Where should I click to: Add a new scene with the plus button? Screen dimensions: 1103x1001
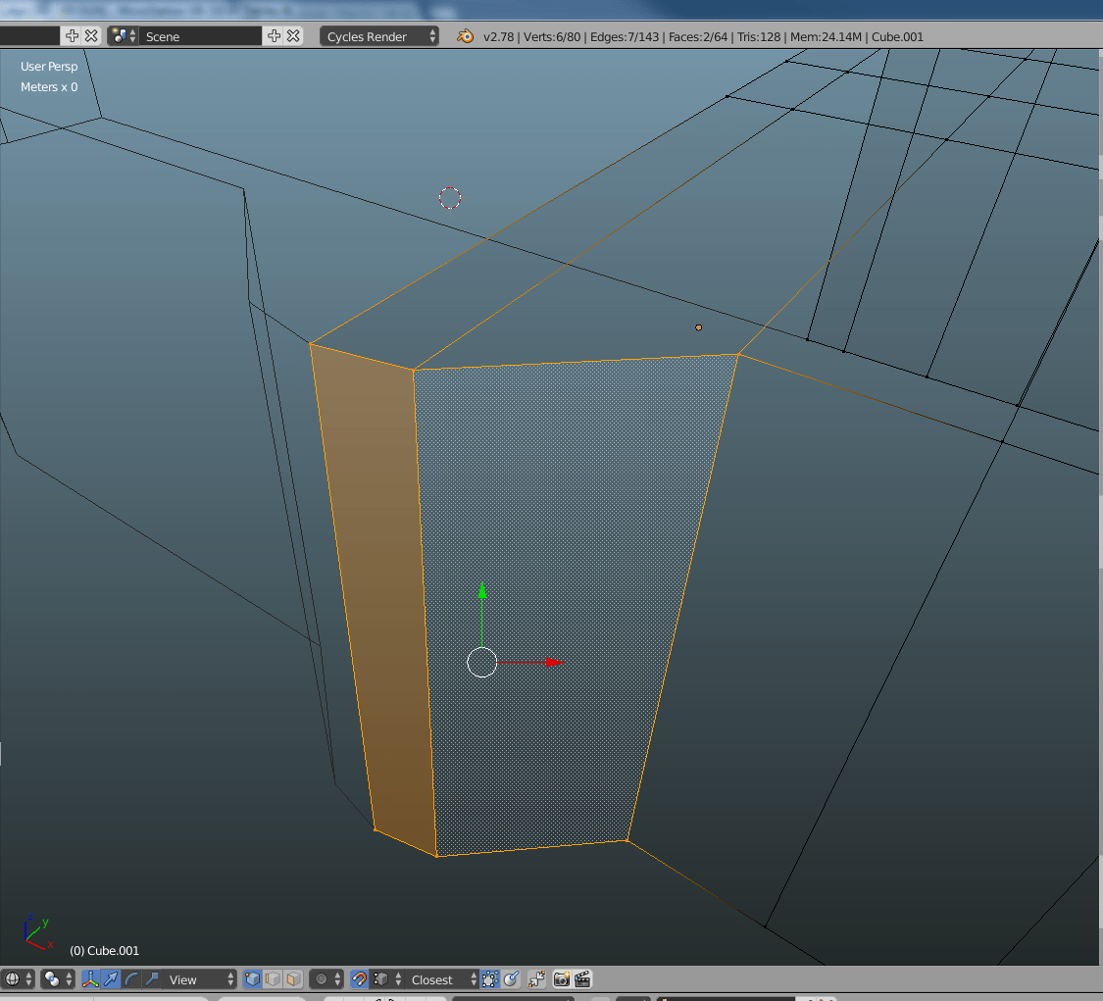(275, 36)
